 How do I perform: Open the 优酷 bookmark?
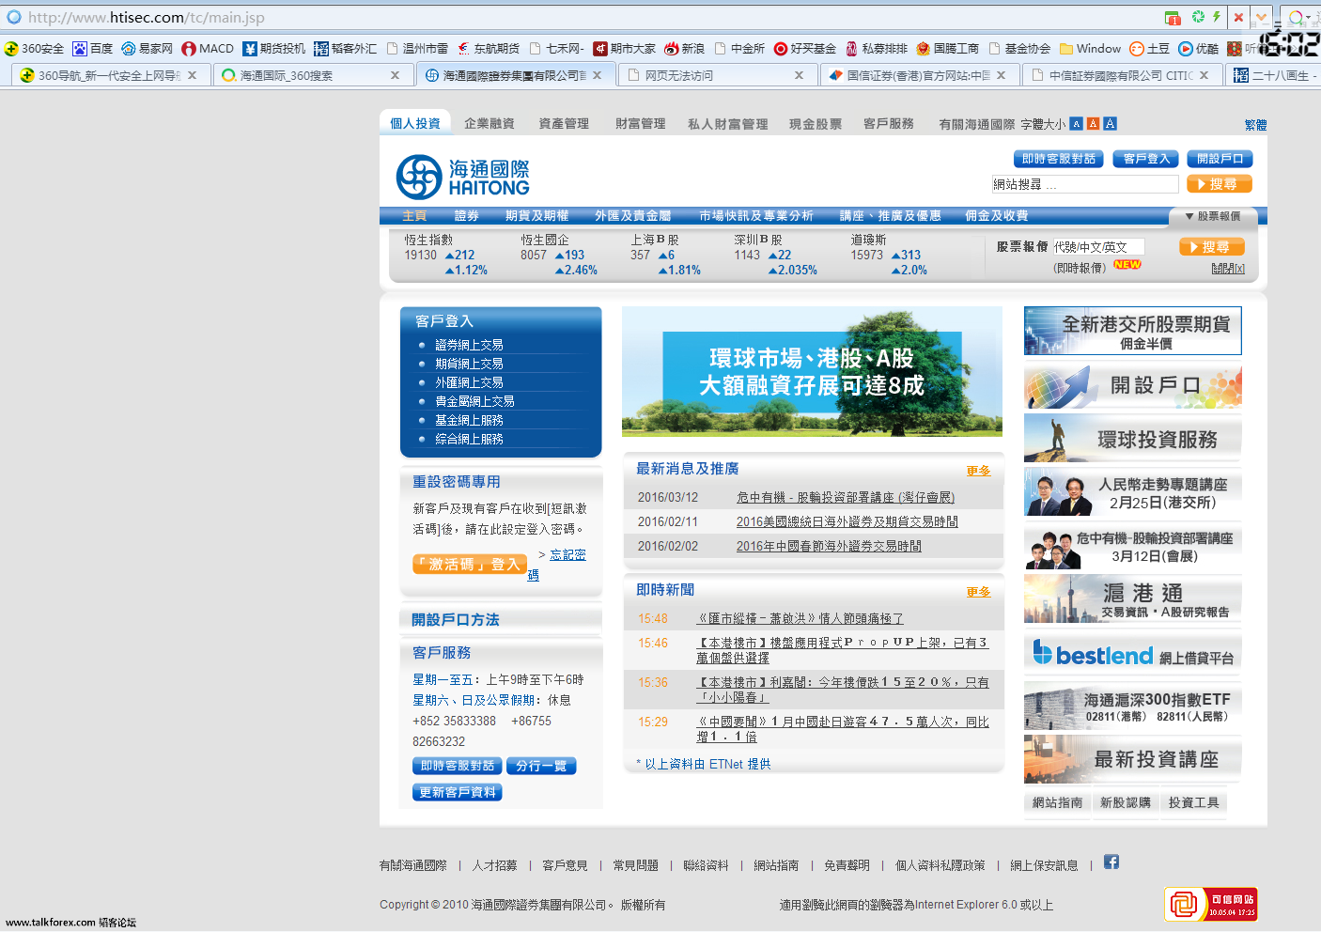(x=1198, y=49)
